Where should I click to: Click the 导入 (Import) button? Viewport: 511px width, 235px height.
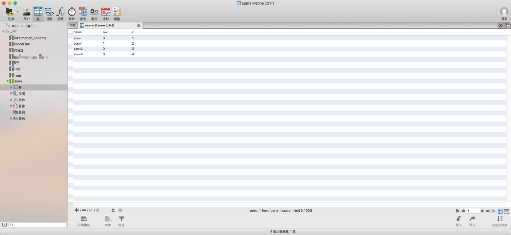point(459,221)
